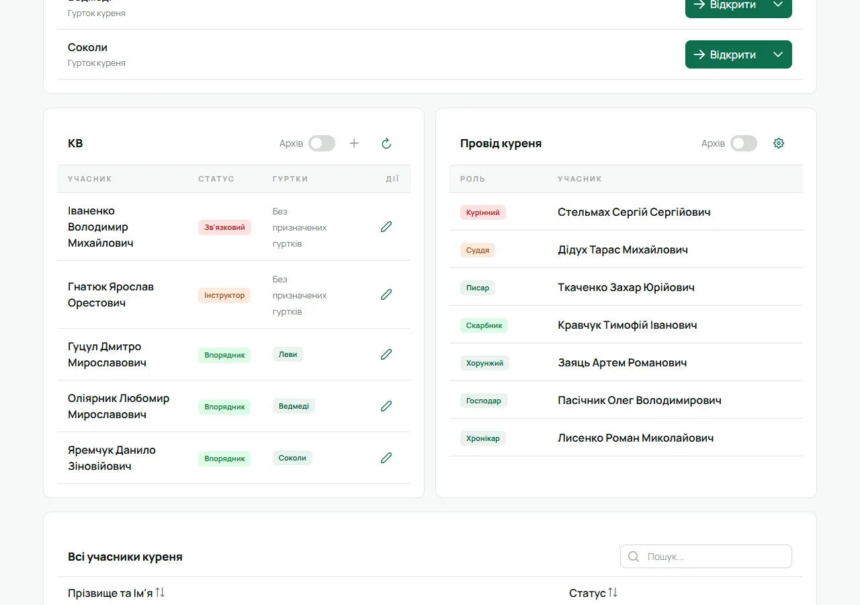Click pencil icon for Гуцул Дмитро
The width and height of the screenshot is (860, 605).
(x=386, y=354)
